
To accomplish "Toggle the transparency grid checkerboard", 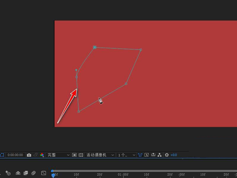I will pyautogui.click(x=81, y=155).
